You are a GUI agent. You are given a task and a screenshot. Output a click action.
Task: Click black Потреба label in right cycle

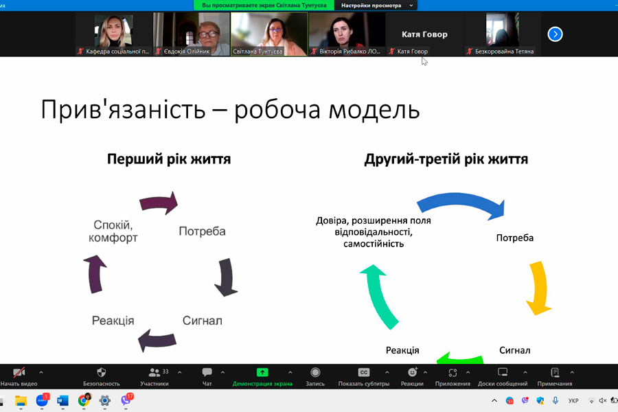pos(515,238)
